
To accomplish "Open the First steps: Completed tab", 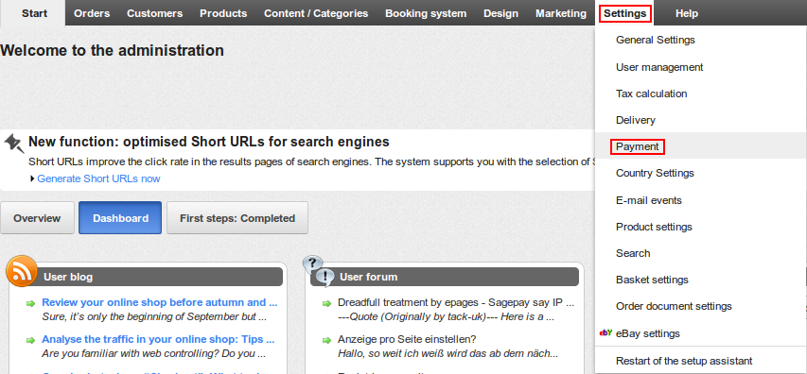I will pyautogui.click(x=237, y=218).
